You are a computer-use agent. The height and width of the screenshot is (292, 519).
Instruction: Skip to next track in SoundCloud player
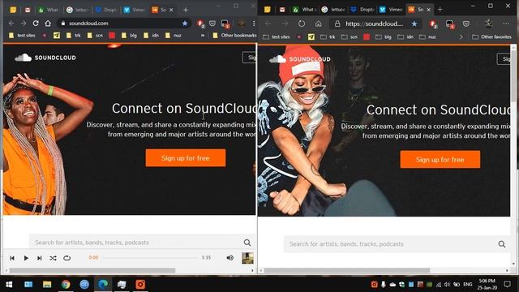40,258
